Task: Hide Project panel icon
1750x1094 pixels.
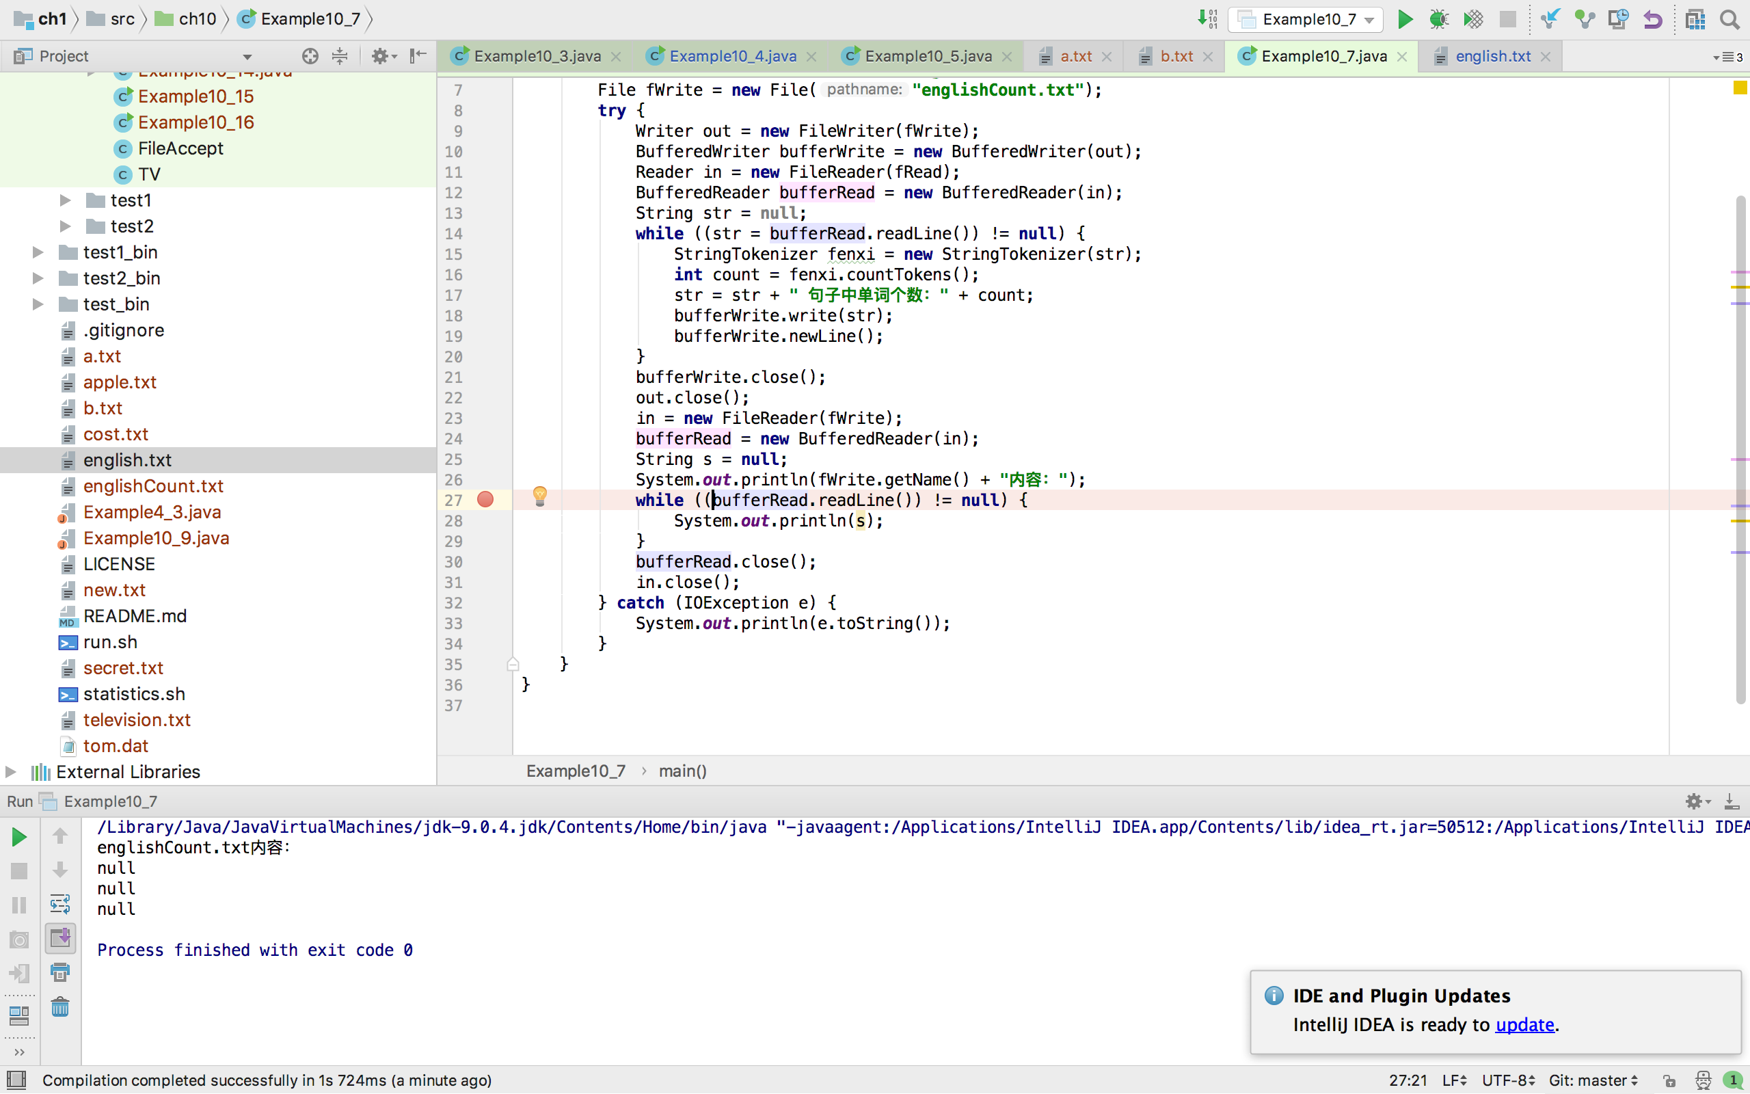Action: pyautogui.click(x=418, y=55)
